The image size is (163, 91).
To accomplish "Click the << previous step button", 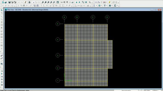I will click(x=140, y=90).
